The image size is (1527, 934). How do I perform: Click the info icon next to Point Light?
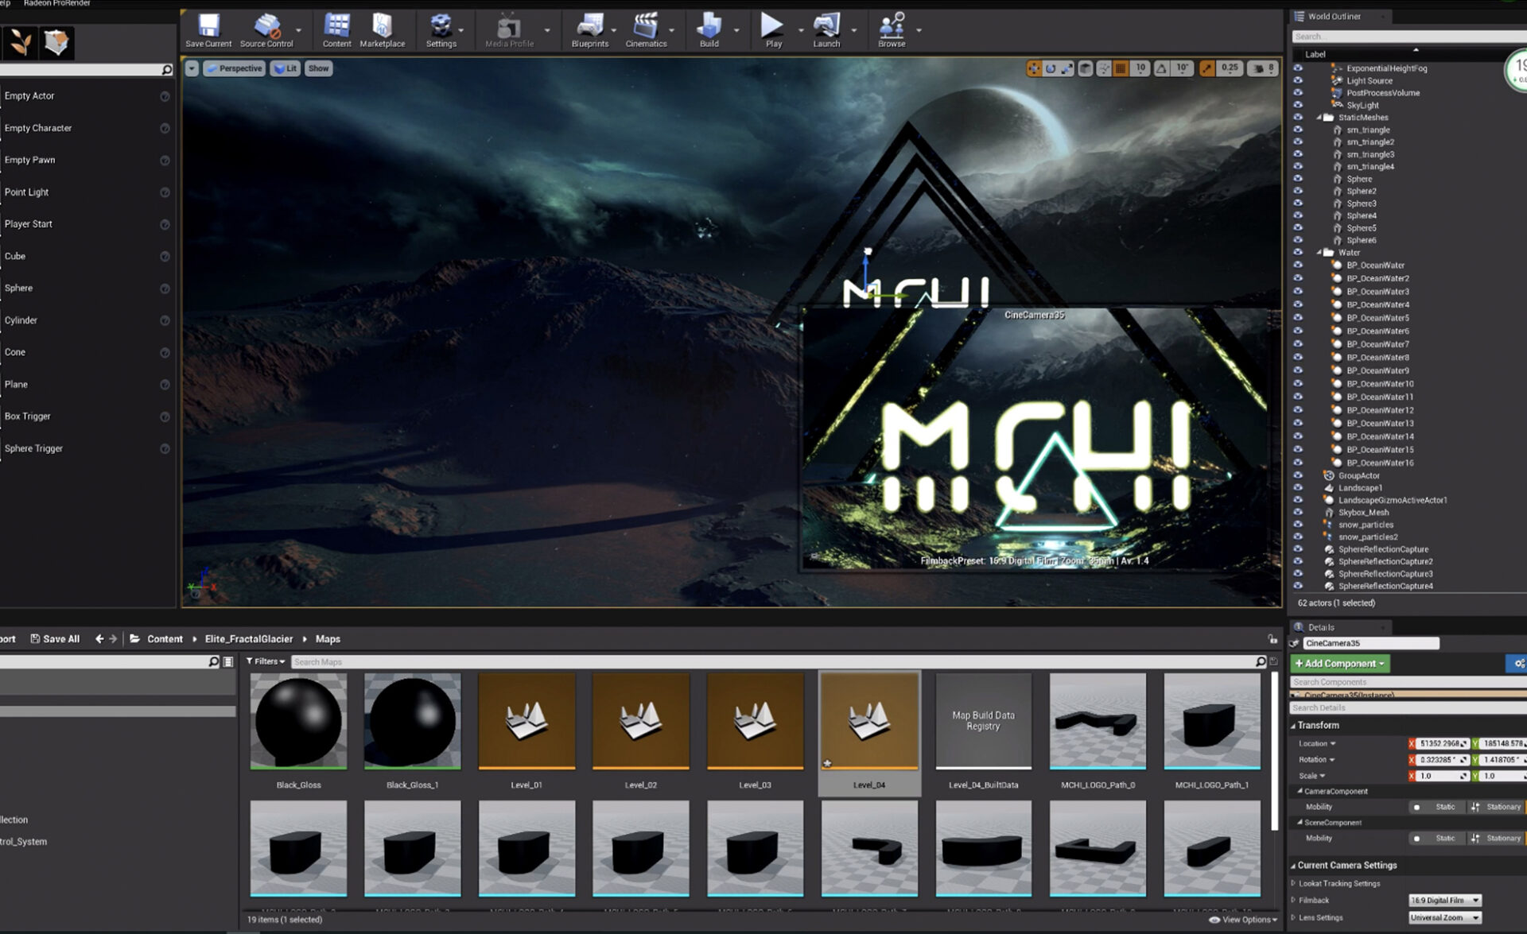tap(165, 192)
